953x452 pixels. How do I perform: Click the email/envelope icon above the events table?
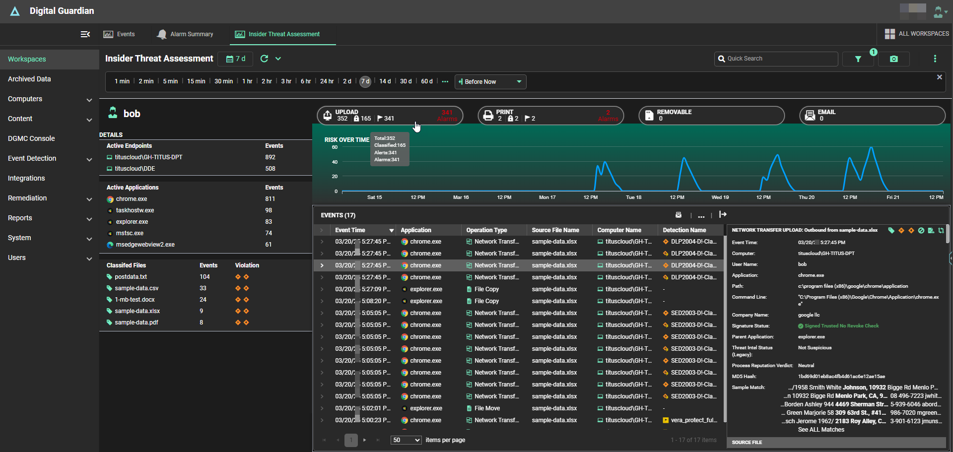679,214
